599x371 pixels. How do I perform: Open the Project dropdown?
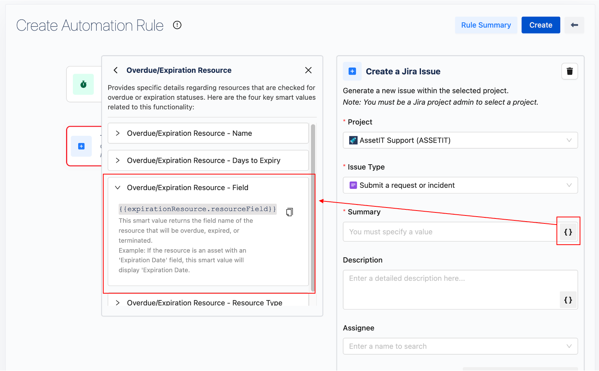pos(460,140)
